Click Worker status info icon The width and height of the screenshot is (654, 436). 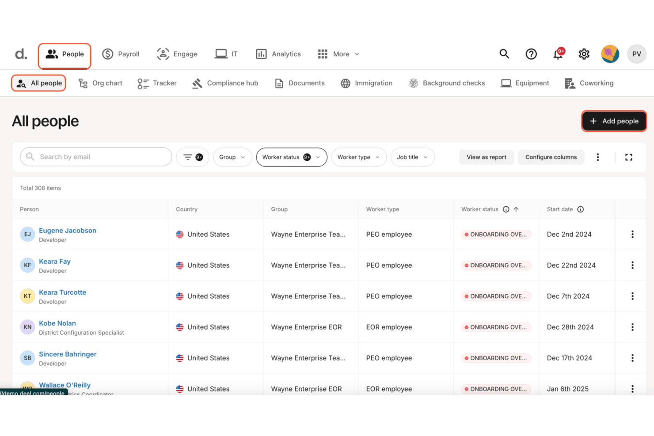(506, 209)
